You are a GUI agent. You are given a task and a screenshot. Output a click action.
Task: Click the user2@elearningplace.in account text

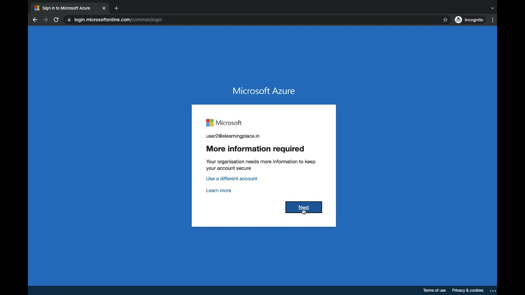pyautogui.click(x=233, y=136)
